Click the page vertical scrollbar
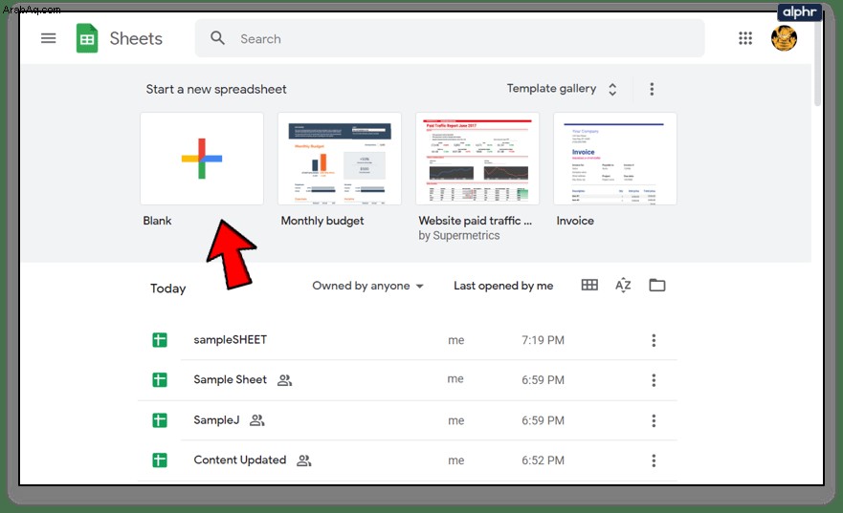 [x=817, y=64]
